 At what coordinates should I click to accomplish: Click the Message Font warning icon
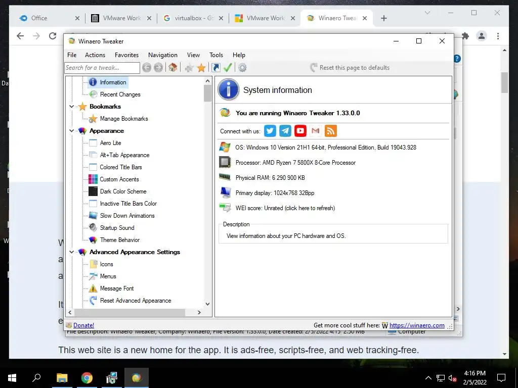coord(93,288)
